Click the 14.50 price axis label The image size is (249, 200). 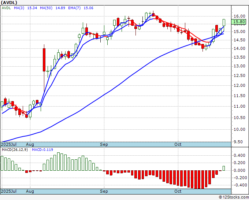[239, 40]
